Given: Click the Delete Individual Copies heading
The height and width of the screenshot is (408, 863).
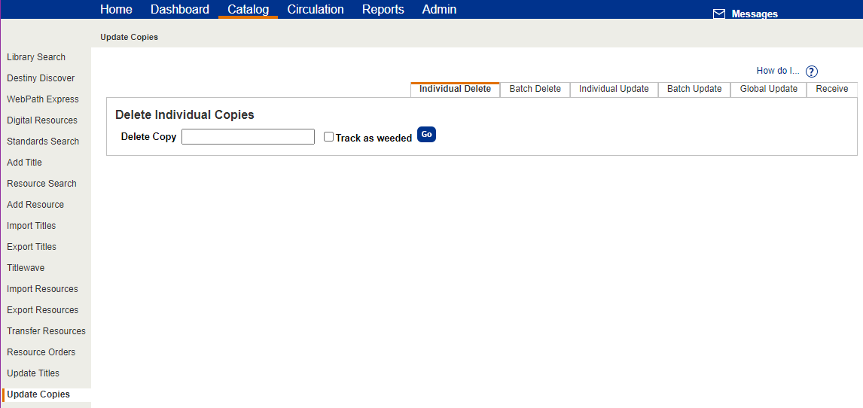Looking at the screenshot, I should tap(184, 115).
